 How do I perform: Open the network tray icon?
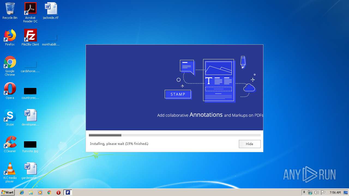click(x=310, y=192)
